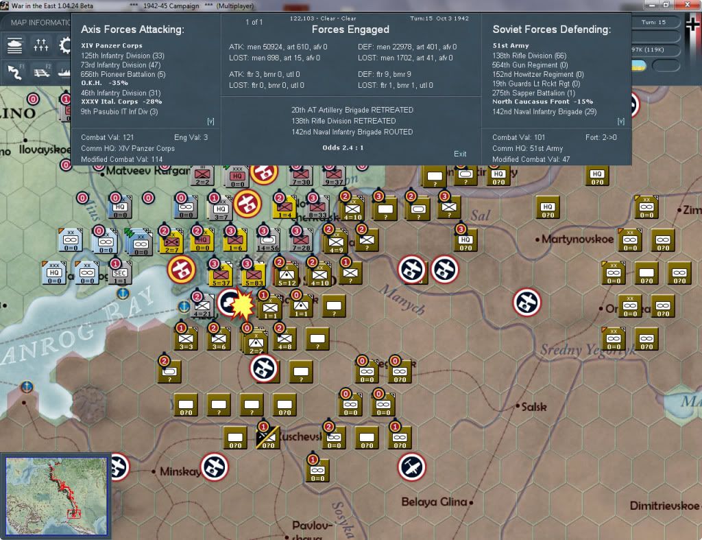Select the unit counter 7=28

tap(302, 241)
